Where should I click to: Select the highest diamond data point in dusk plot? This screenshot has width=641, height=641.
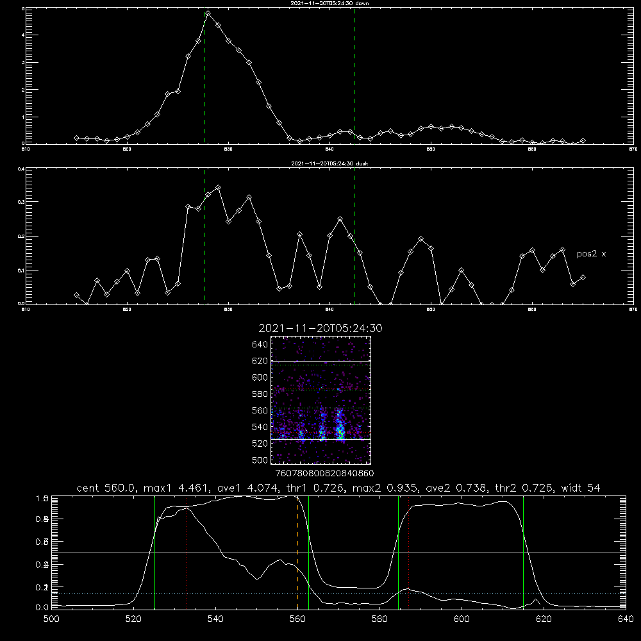click(x=219, y=188)
